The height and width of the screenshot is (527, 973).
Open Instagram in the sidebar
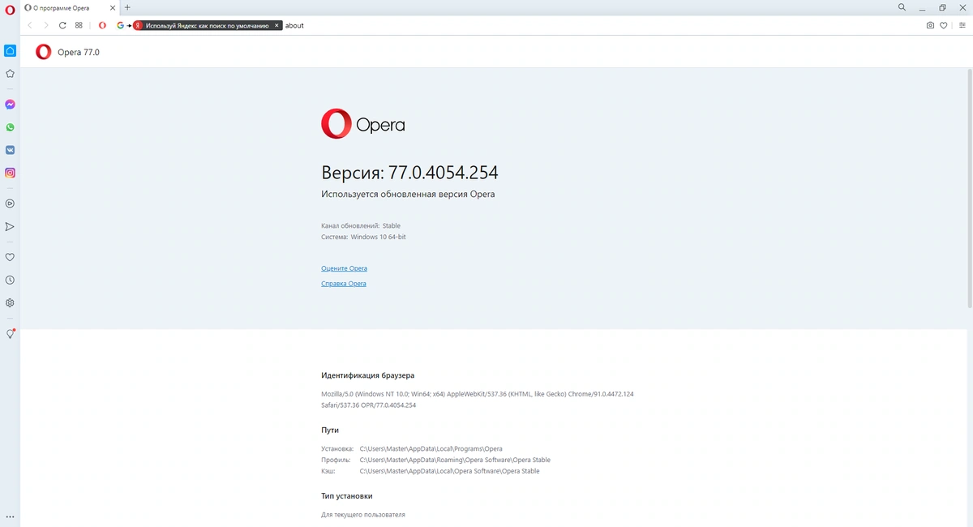tap(10, 173)
